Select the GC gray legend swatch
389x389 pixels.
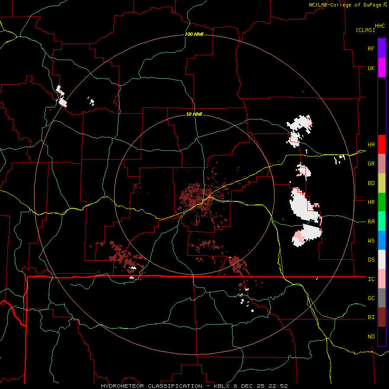point(382,298)
